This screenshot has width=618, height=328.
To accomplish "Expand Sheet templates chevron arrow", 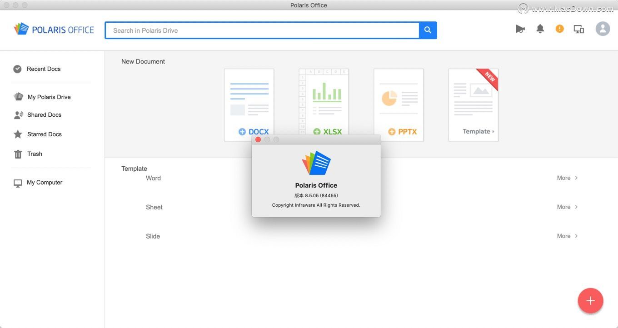I will pos(576,207).
